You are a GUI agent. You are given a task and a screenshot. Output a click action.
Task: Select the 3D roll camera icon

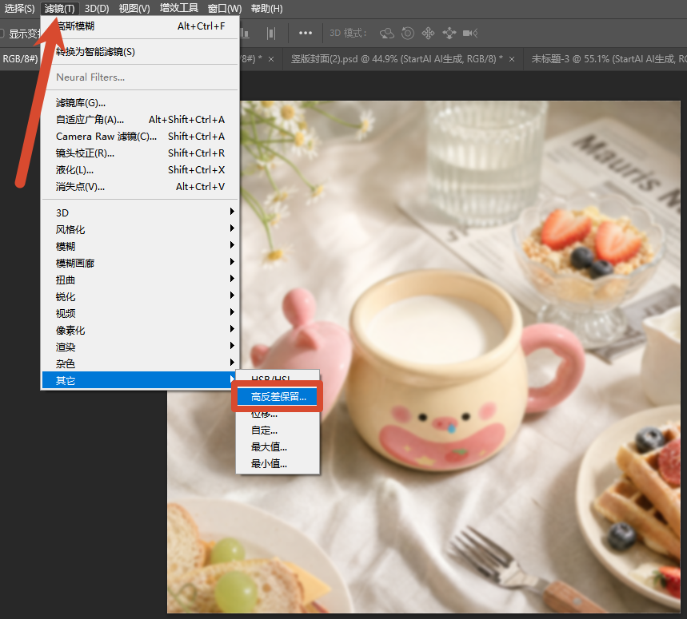pyautogui.click(x=407, y=34)
